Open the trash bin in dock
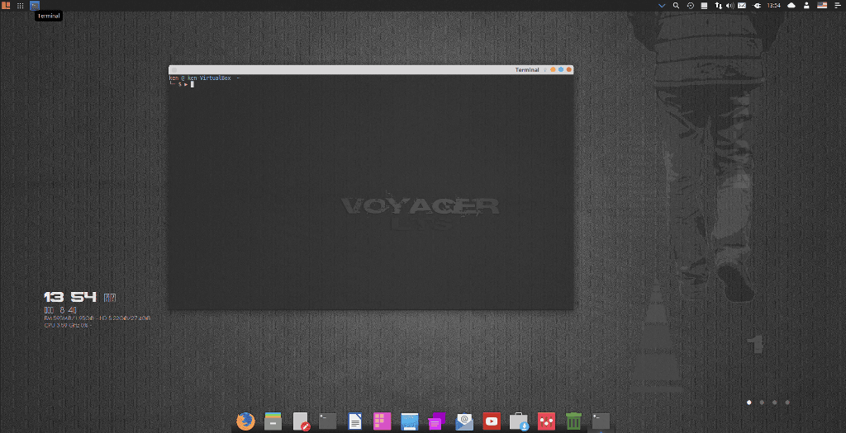This screenshot has width=846, height=433. tap(573, 421)
